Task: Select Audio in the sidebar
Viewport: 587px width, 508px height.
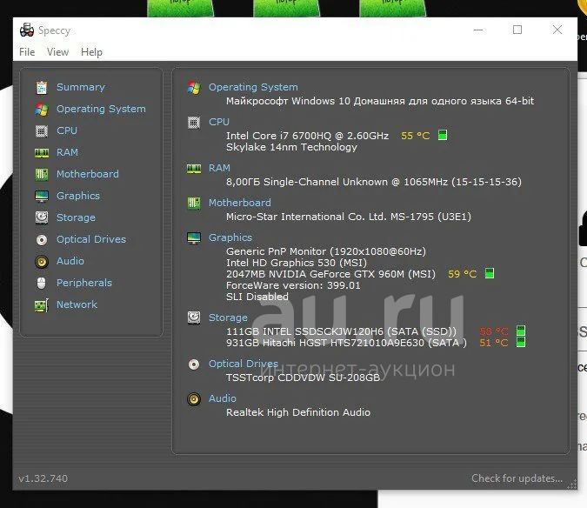Action: (70, 261)
